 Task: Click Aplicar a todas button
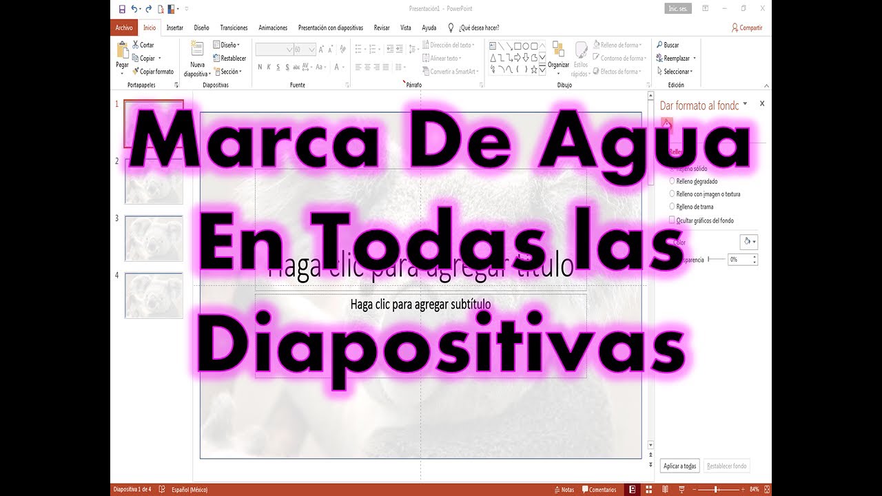[680, 466]
